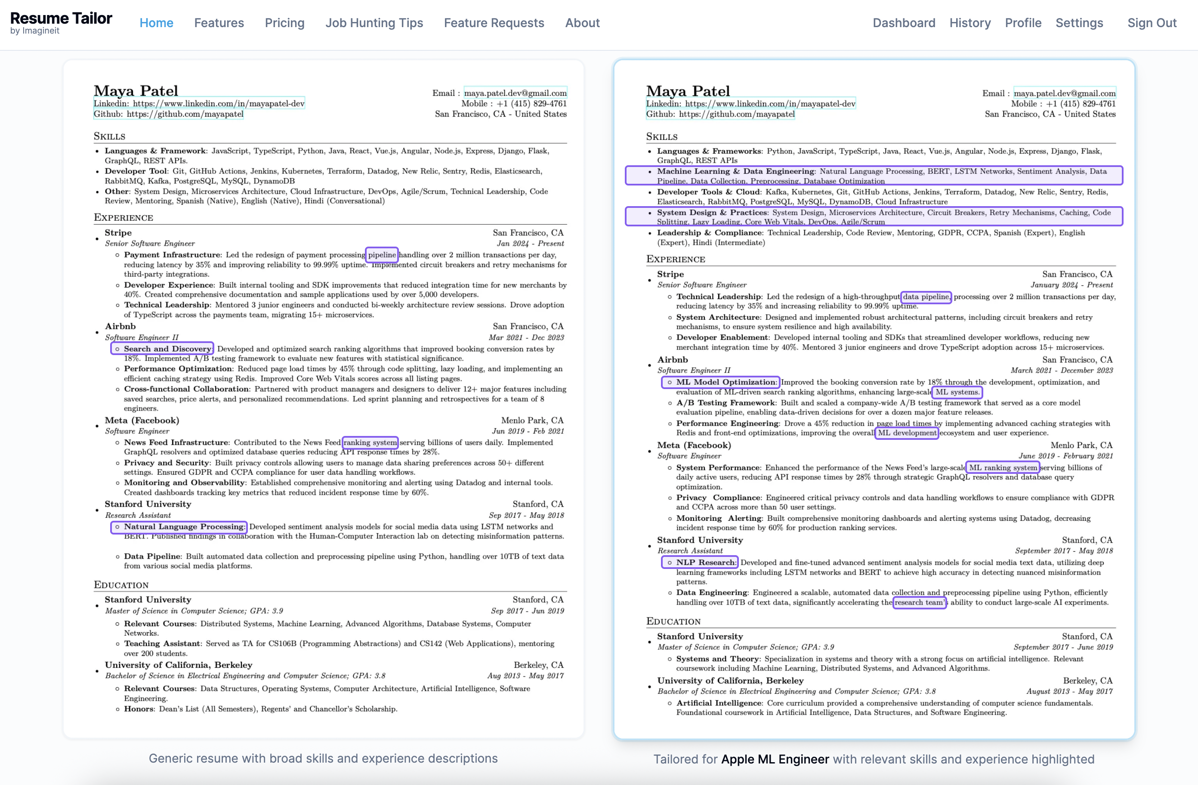Sign Out of Resume Tailor
This screenshot has height=785, width=1198.
[x=1151, y=23]
